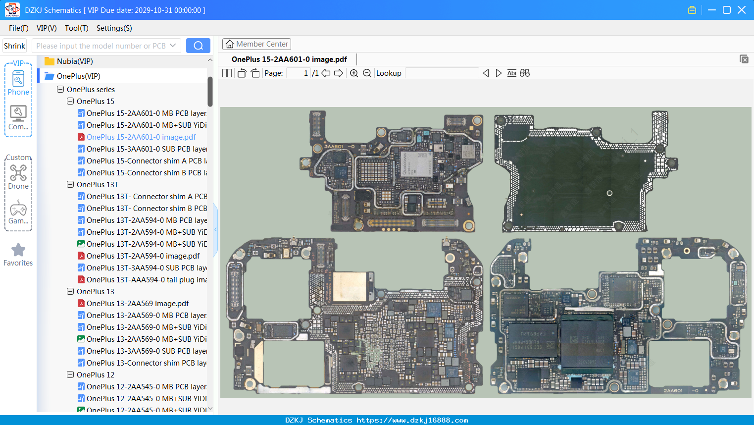
Task: Collapse the side tree panel handle
Action: [215, 229]
